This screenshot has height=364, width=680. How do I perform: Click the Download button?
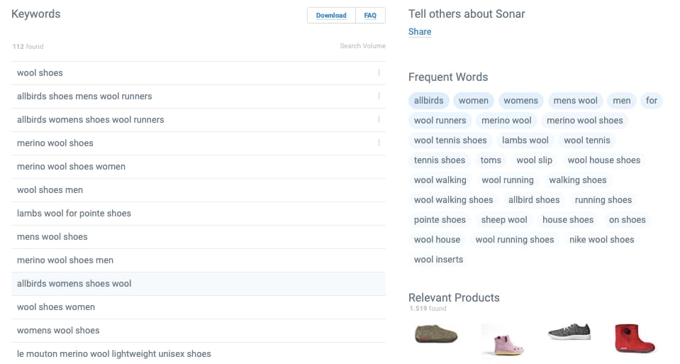click(331, 15)
